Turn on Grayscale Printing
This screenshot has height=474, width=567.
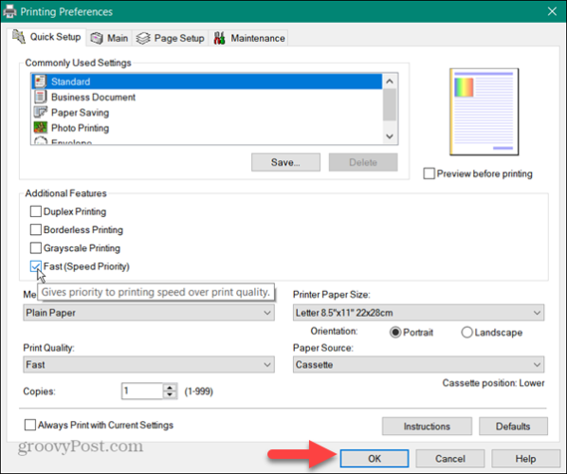[x=35, y=248]
